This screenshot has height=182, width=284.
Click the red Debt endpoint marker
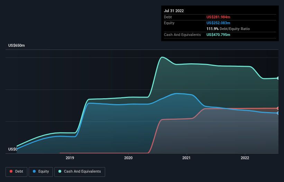click(x=278, y=108)
